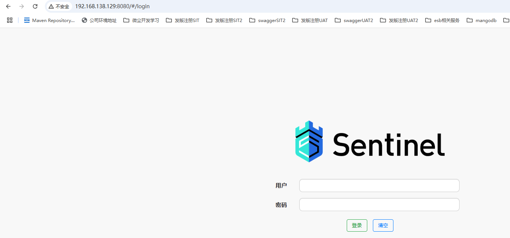
Task: Expand the 微尘开发学习 bookmark folder
Action: pos(141,20)
